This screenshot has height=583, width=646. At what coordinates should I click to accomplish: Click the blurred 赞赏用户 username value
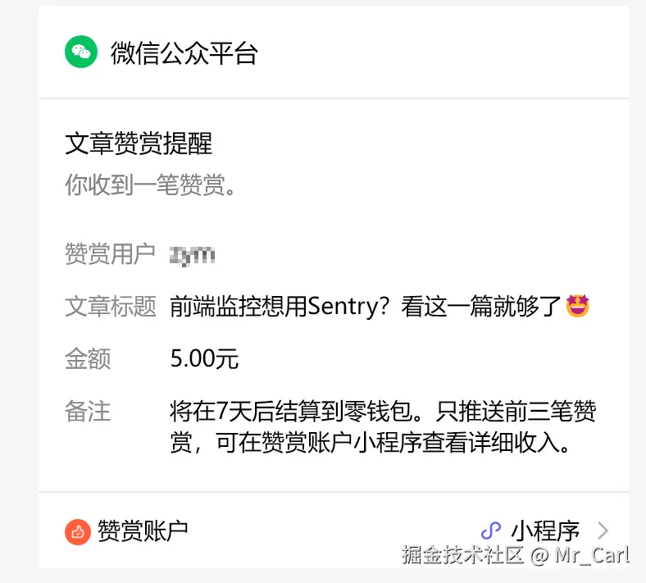pos(192,254)
